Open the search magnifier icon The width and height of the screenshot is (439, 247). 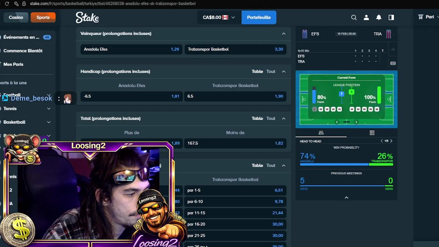pos(354,17)
